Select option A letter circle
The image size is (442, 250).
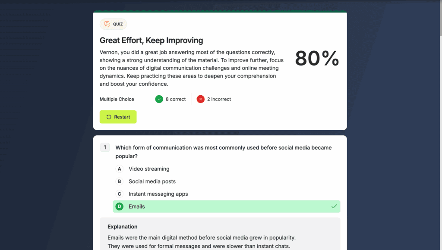(x=120, y=169)
